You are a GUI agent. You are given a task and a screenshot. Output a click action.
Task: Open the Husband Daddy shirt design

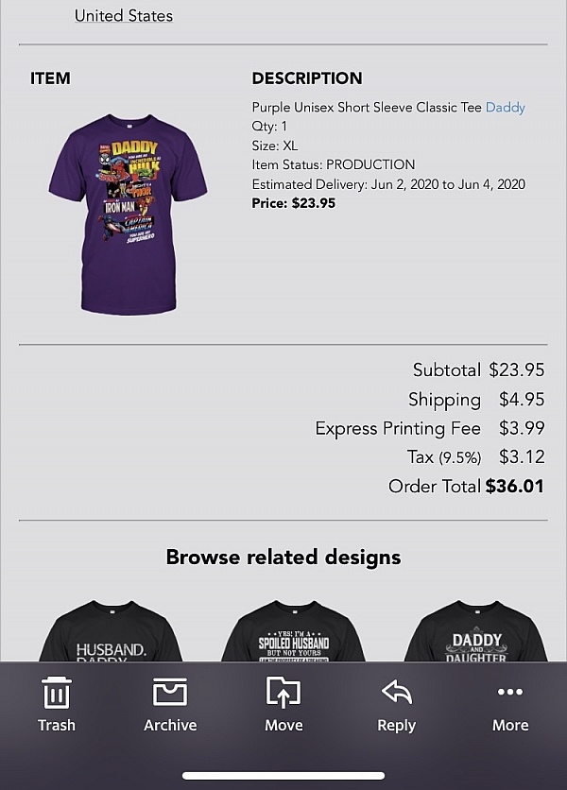tap(111, 631)
